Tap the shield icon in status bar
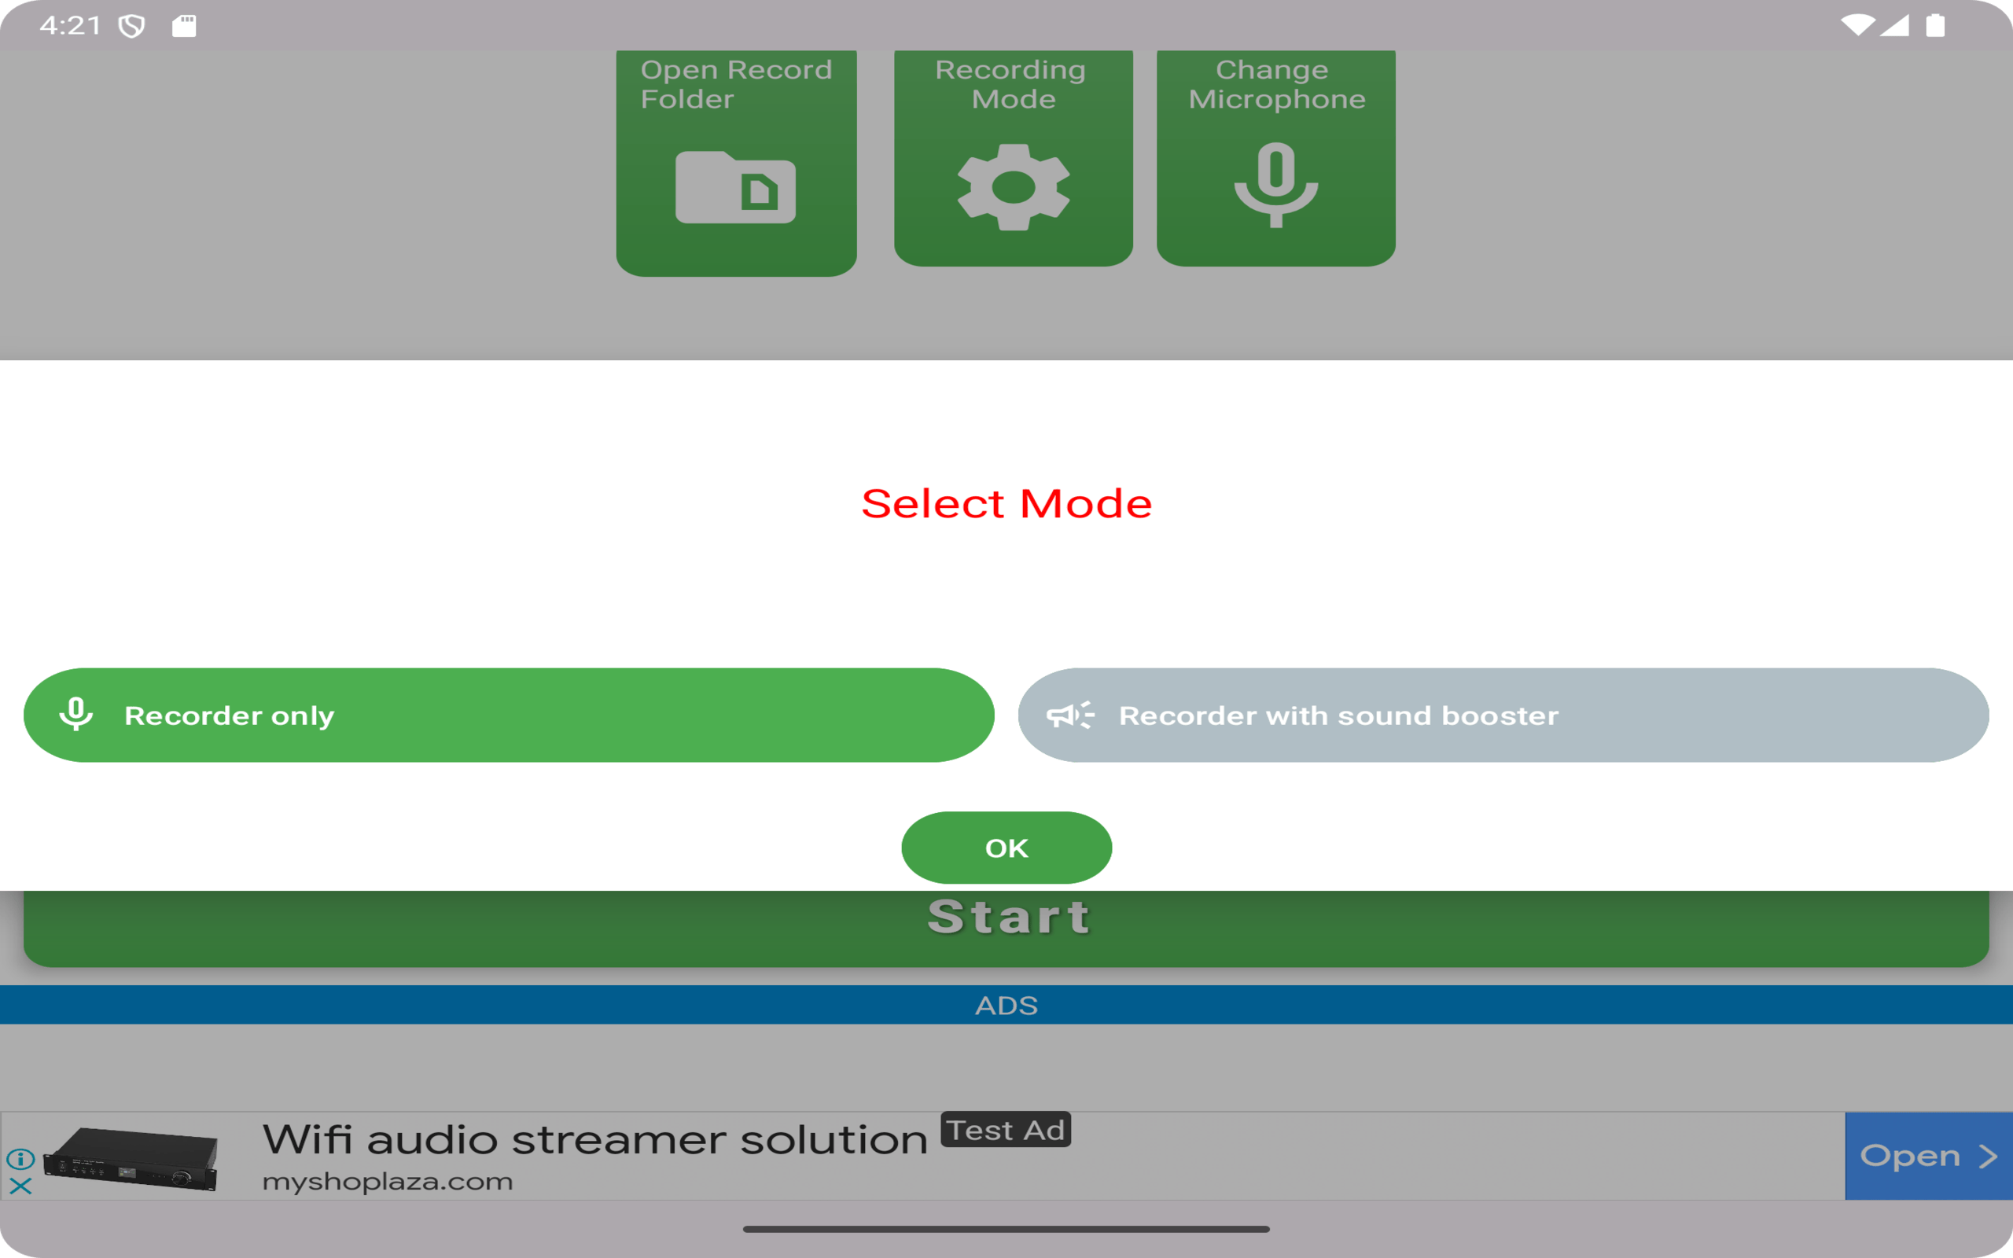This screenshot has width=2013, height=1258. [x=131, y=26]
